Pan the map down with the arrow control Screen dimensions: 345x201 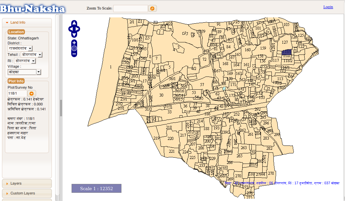point(74,35)
